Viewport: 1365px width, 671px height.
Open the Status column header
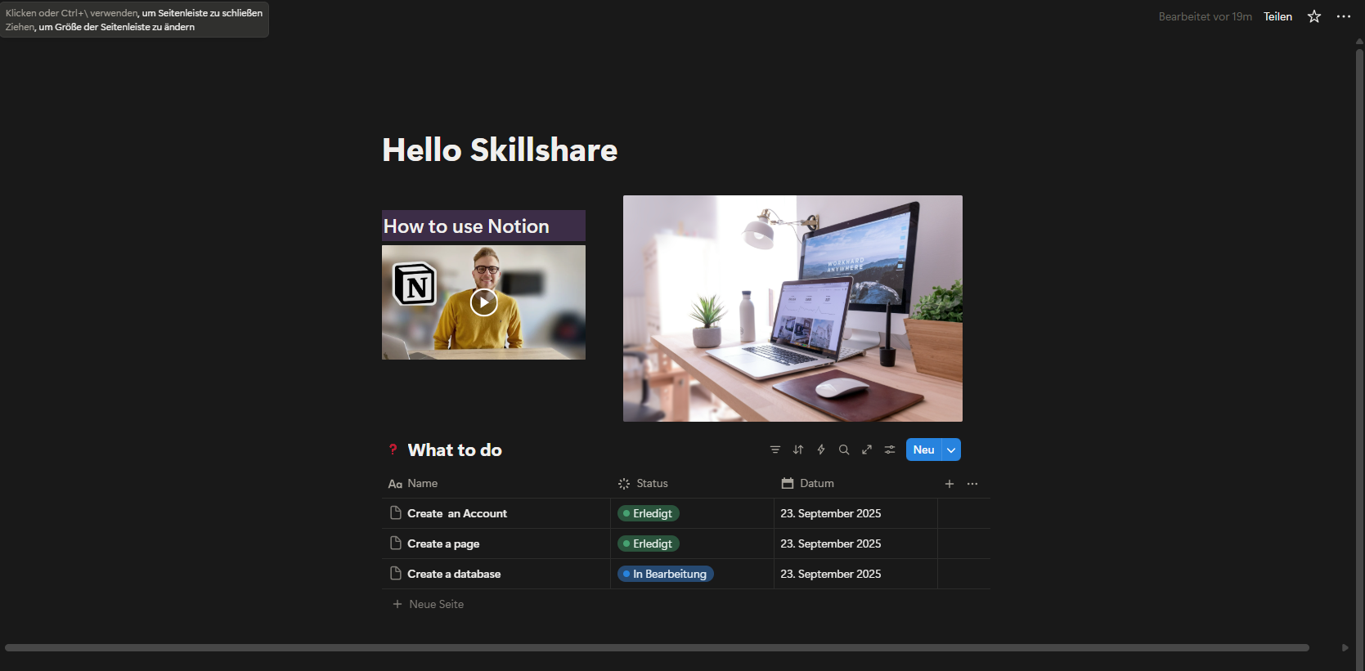693,484
